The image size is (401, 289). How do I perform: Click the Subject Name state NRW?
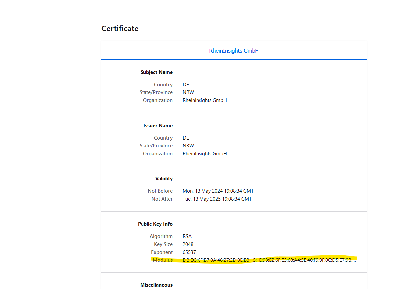[188, 92]
